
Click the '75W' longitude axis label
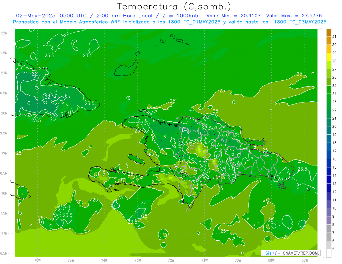[71, 260]
